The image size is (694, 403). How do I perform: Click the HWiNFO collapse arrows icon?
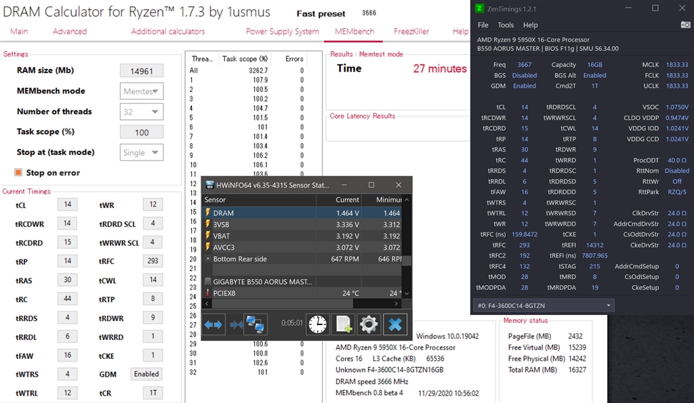coord(236,324)
